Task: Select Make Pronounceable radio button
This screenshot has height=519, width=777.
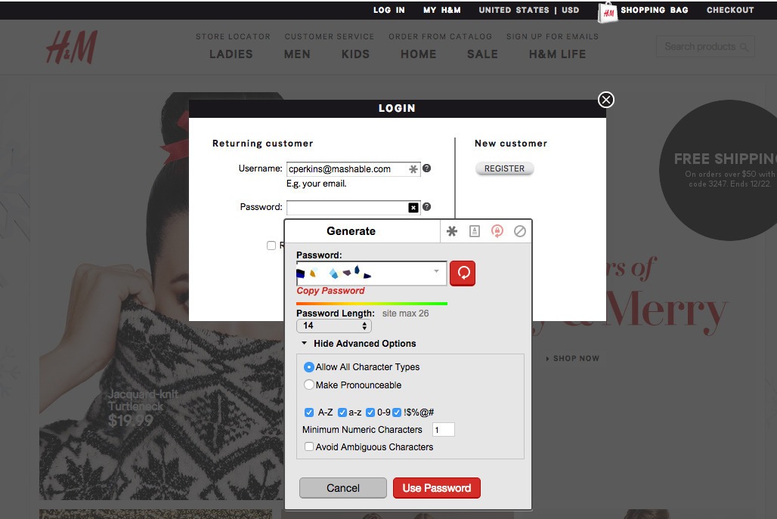Action: pyautogui.click(x=309, y=385)
